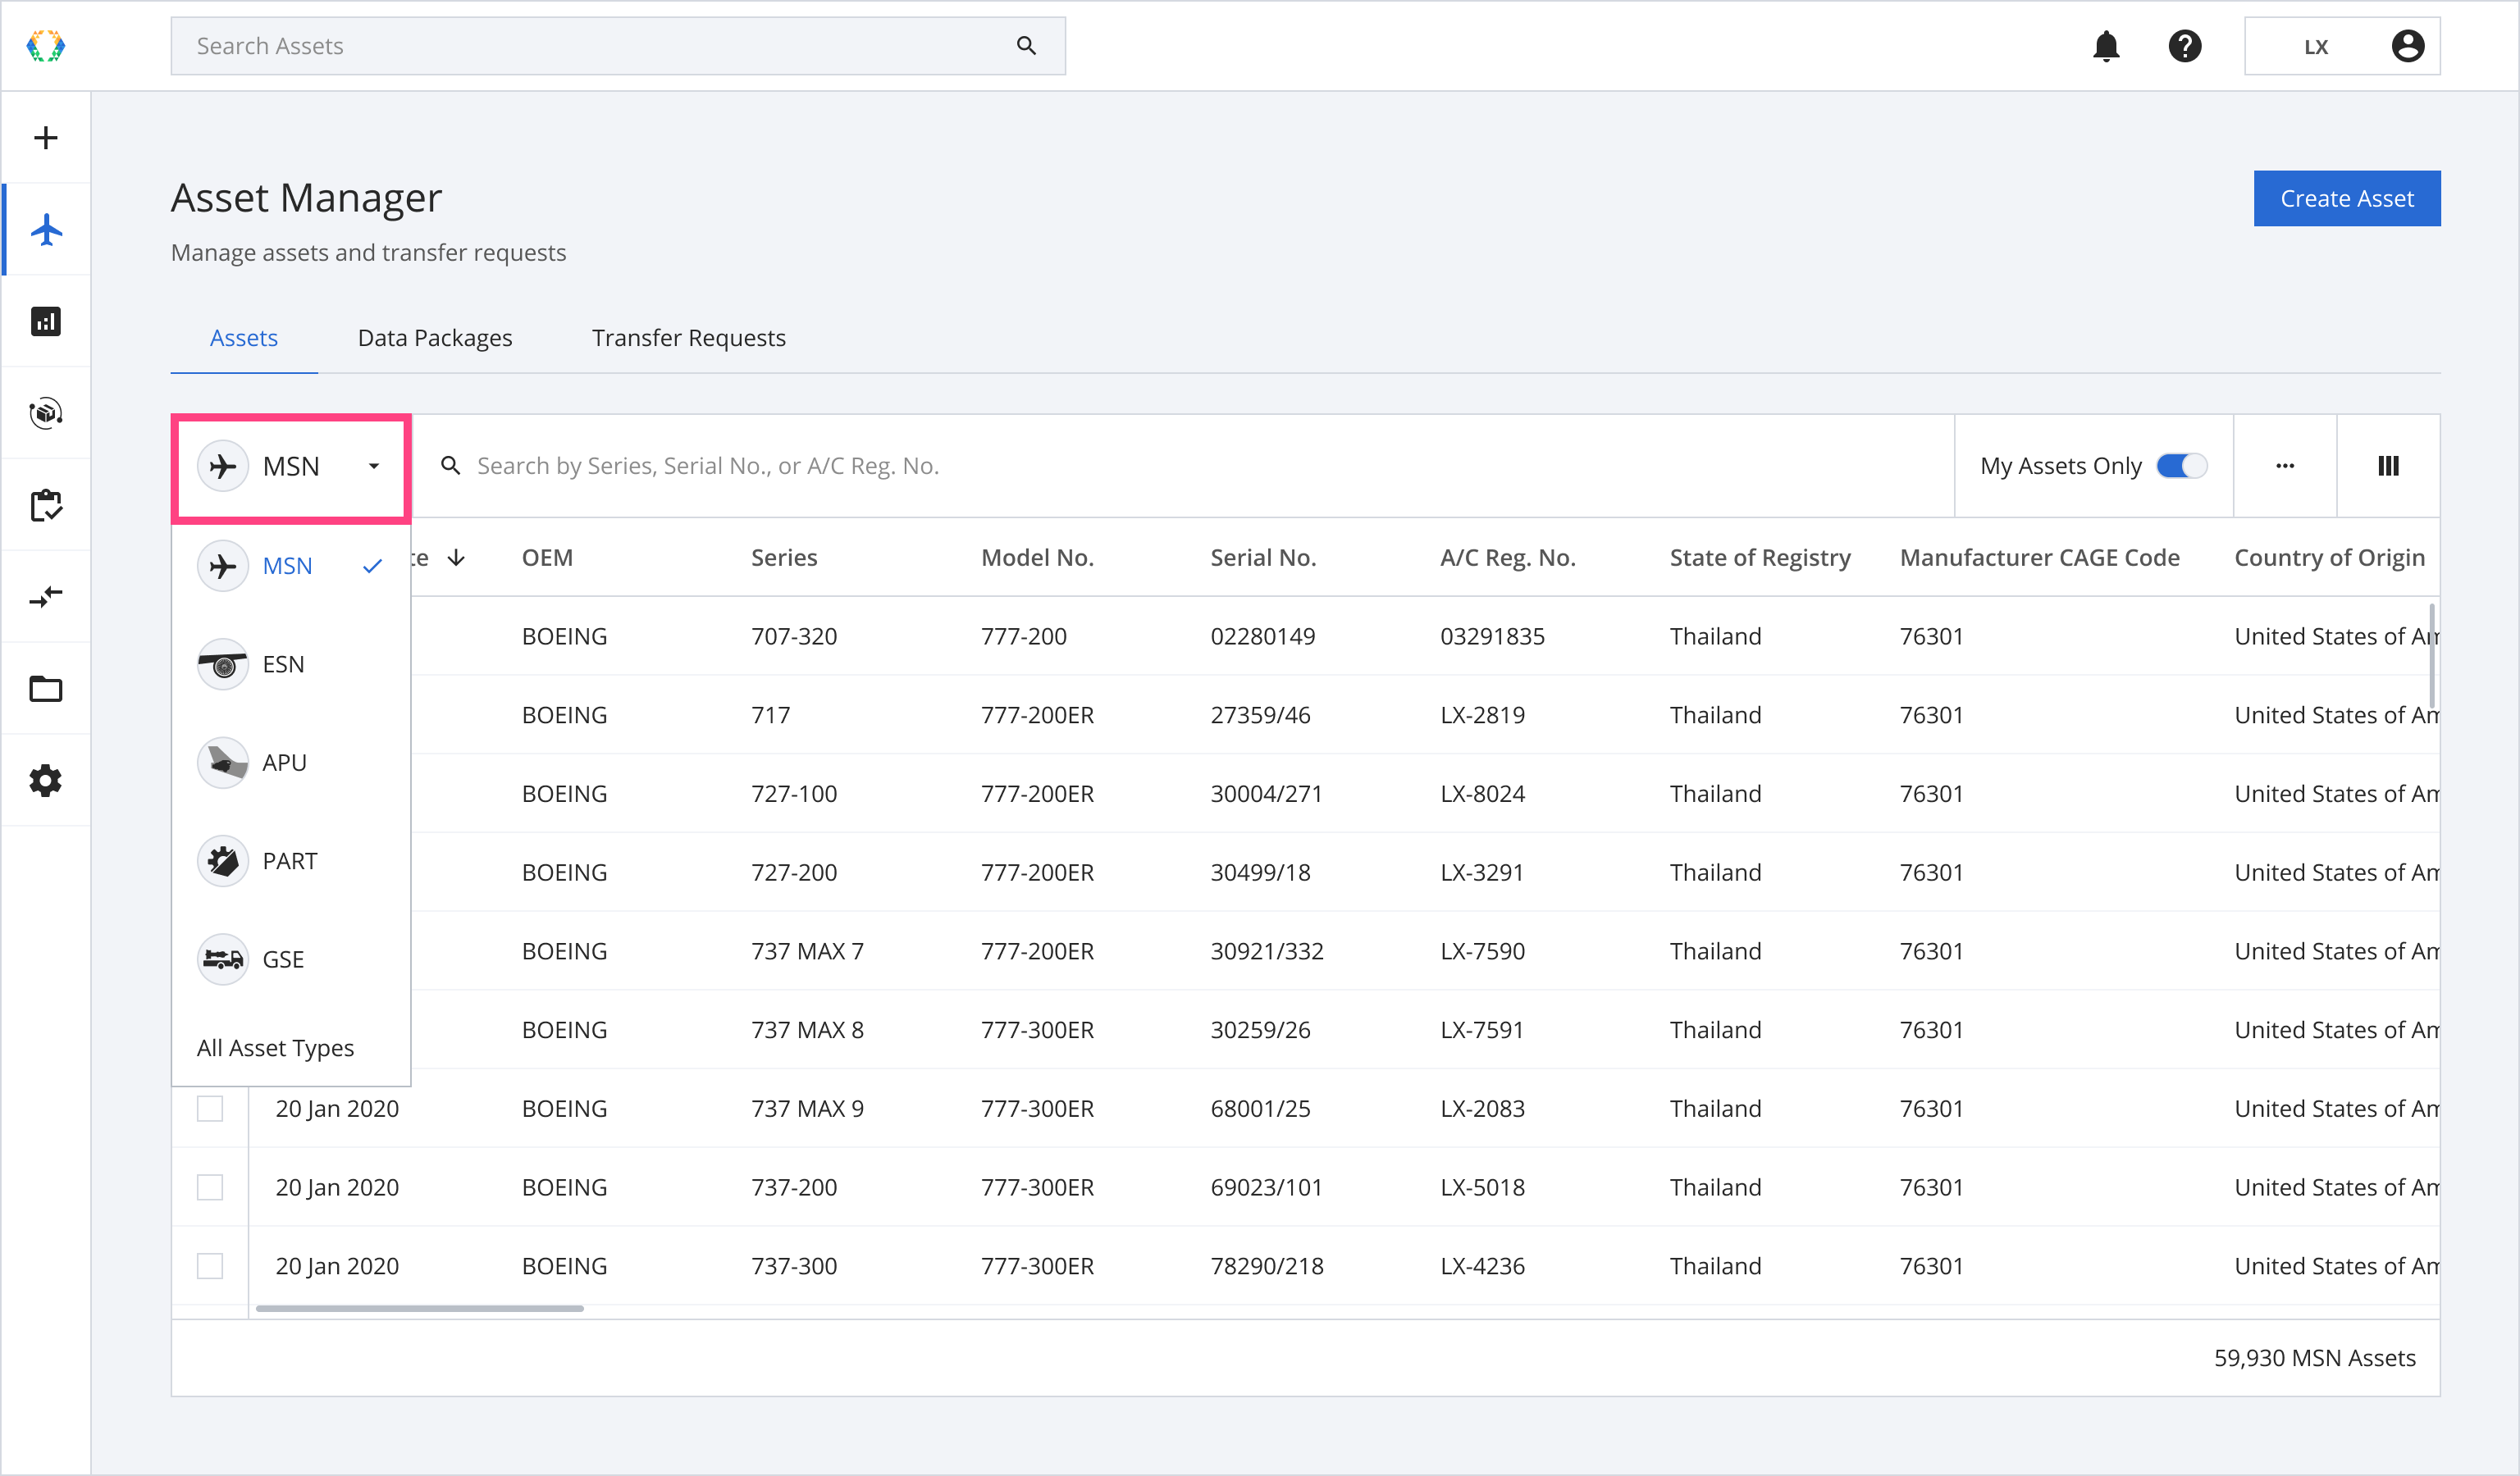Click the notifications bell icon
This screenshot has width=2520, height=1476.
coord(2106,46)
